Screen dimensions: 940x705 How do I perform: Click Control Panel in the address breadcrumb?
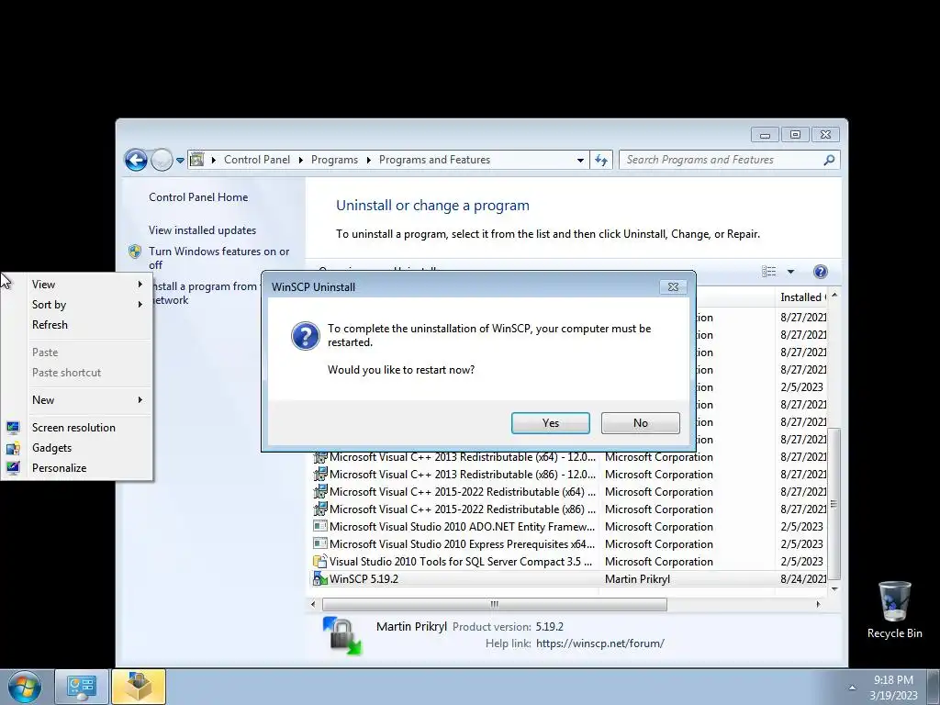pyautogui.click(x=257, y=160)
